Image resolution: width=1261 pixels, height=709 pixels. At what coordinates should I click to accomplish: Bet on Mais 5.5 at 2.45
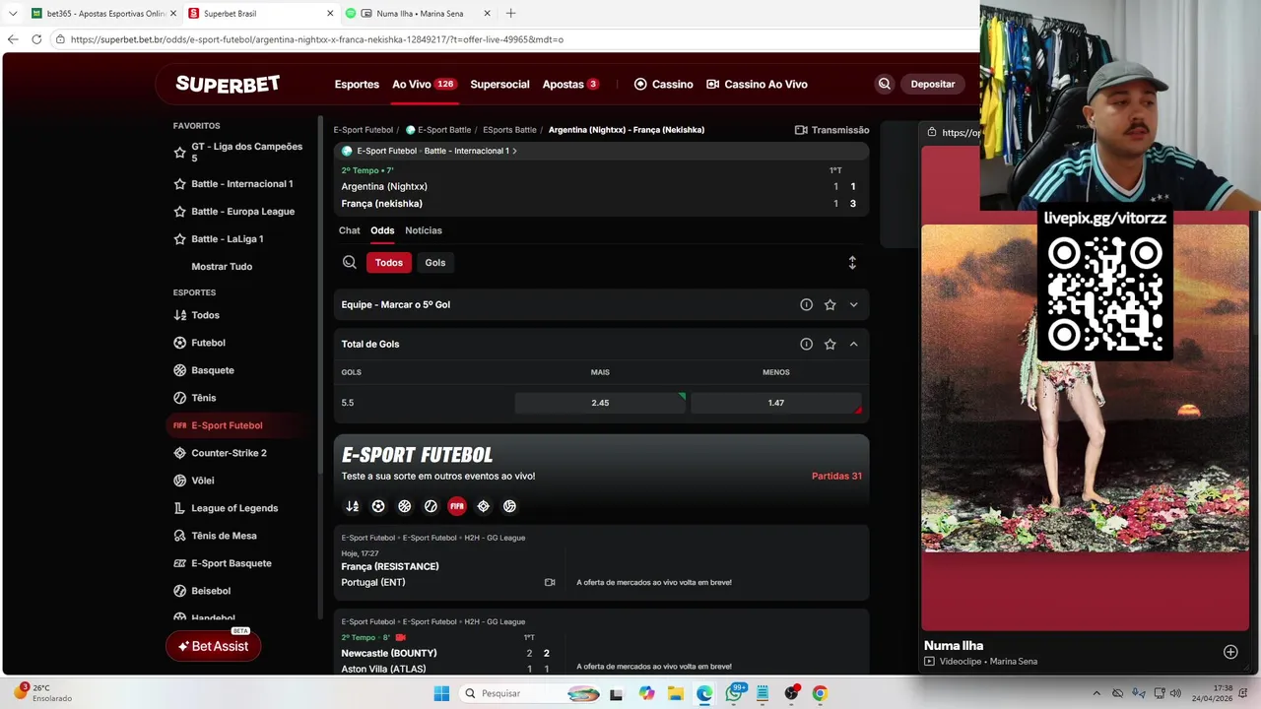pos(600,403)
